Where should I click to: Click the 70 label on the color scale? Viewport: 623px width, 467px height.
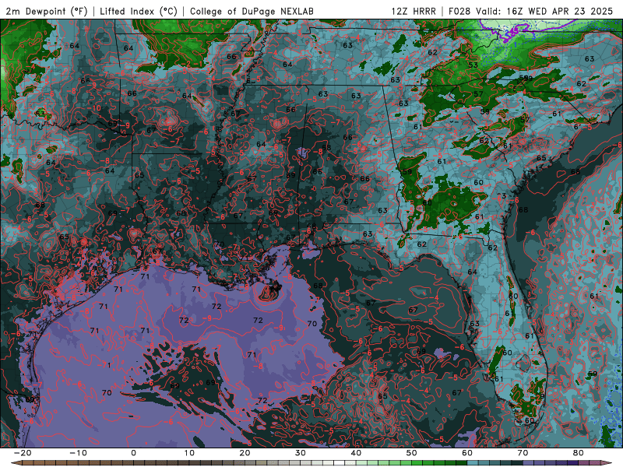pos(523,453)
